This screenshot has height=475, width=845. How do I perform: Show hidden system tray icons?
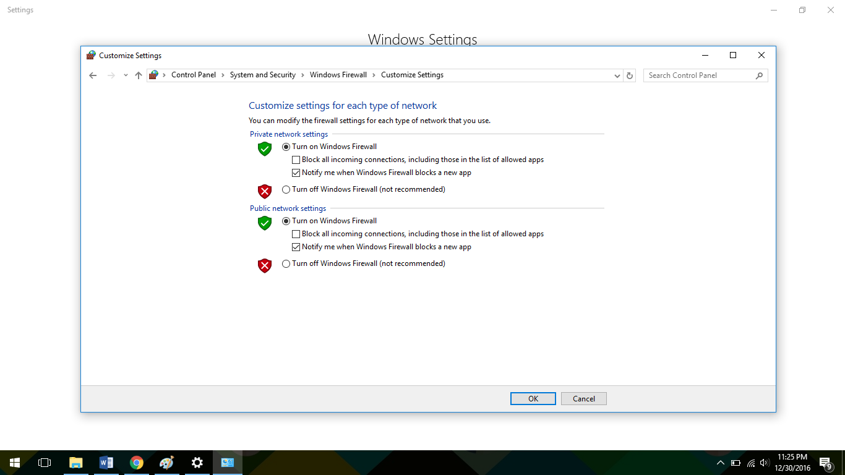720,463
